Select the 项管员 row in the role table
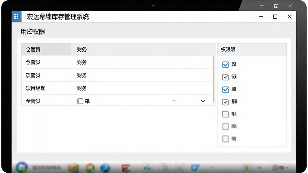 click(x=117, y=75)
